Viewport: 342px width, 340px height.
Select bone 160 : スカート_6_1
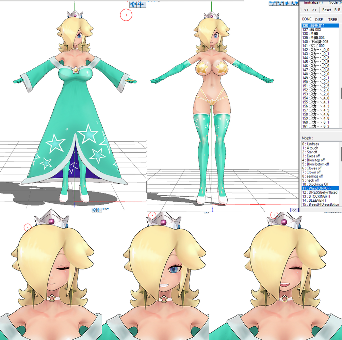[320, 123]
